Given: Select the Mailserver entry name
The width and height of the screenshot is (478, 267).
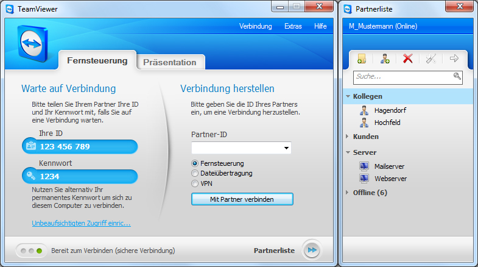Looking at the screenshot, I should 389,166.
